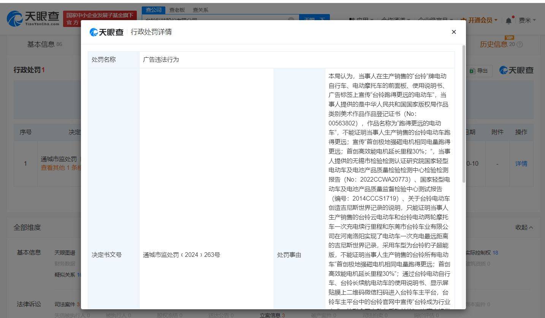545x318 pixels.
Task: Click the 天眼查 logo in the top left
Action: (32, 18)
